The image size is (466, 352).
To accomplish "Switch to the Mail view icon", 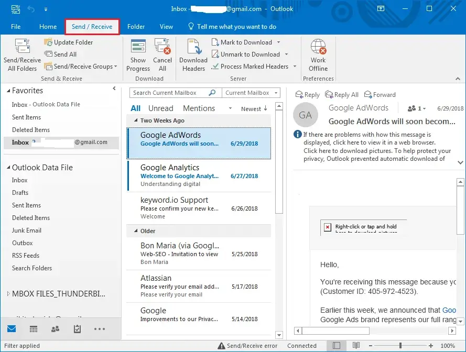I will (x=12, y=329).
